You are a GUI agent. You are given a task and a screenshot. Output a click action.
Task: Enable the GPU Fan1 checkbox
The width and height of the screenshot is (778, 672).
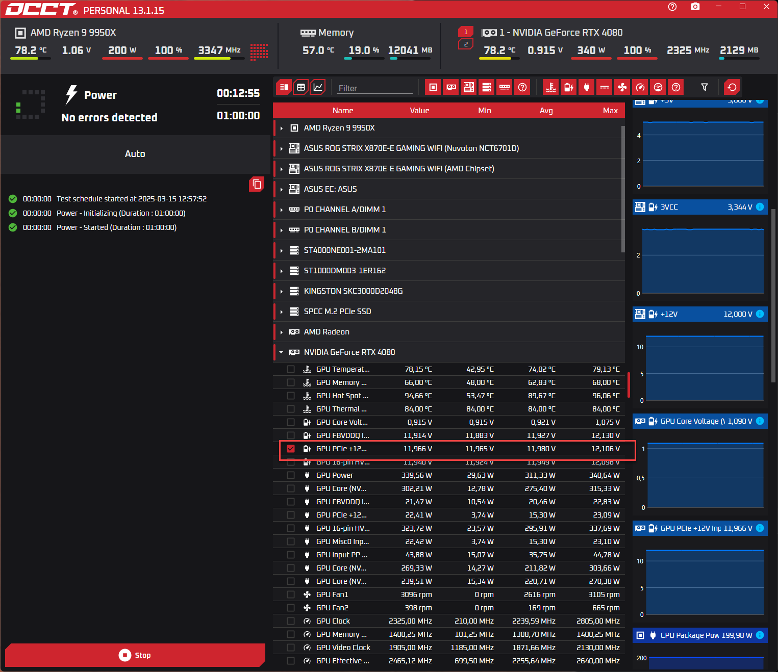(x=291, y=595)
